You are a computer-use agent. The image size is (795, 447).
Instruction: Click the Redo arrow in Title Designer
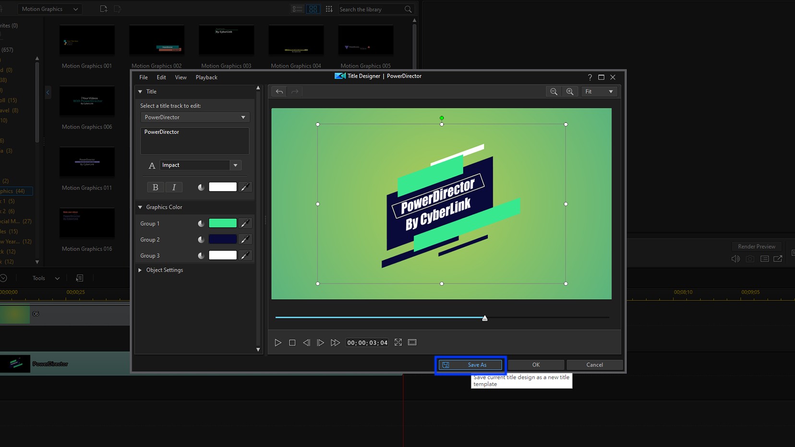pos(295,91)
